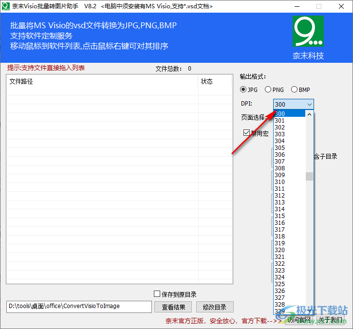Choose 315 in the DPI list

[x=289, y=216]
